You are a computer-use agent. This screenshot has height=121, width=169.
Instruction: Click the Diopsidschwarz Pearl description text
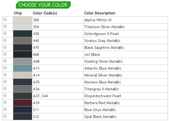pos(103,96)
